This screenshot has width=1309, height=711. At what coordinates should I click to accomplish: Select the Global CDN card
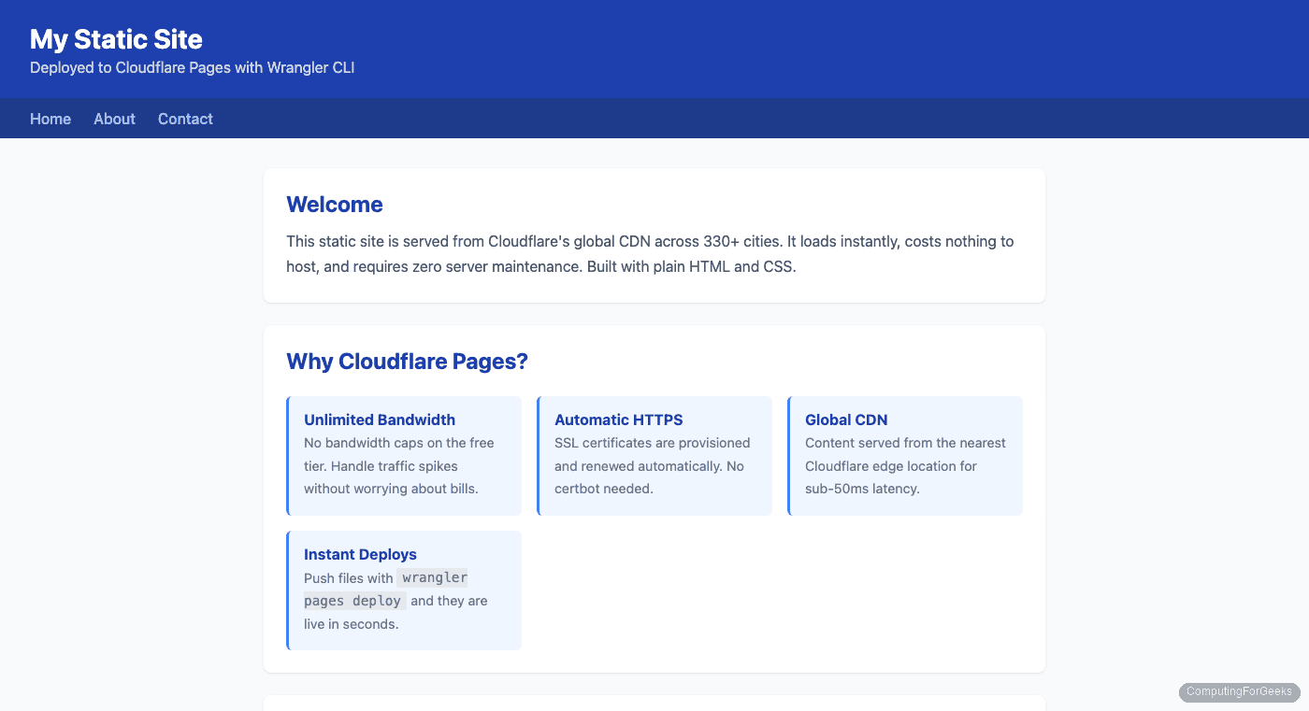click(x=905, y=455)
